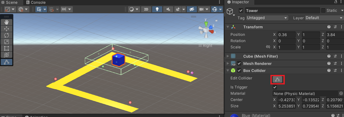Viewport: 344px width, 117px height.
Task: Click the Edit Collider button in Box Collider
Action: pos(277,80)
